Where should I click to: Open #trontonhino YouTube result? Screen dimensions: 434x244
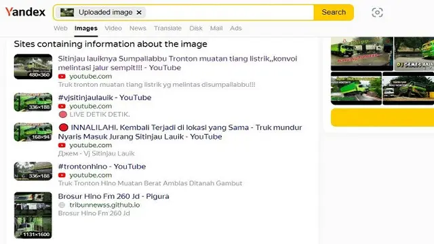102,166
